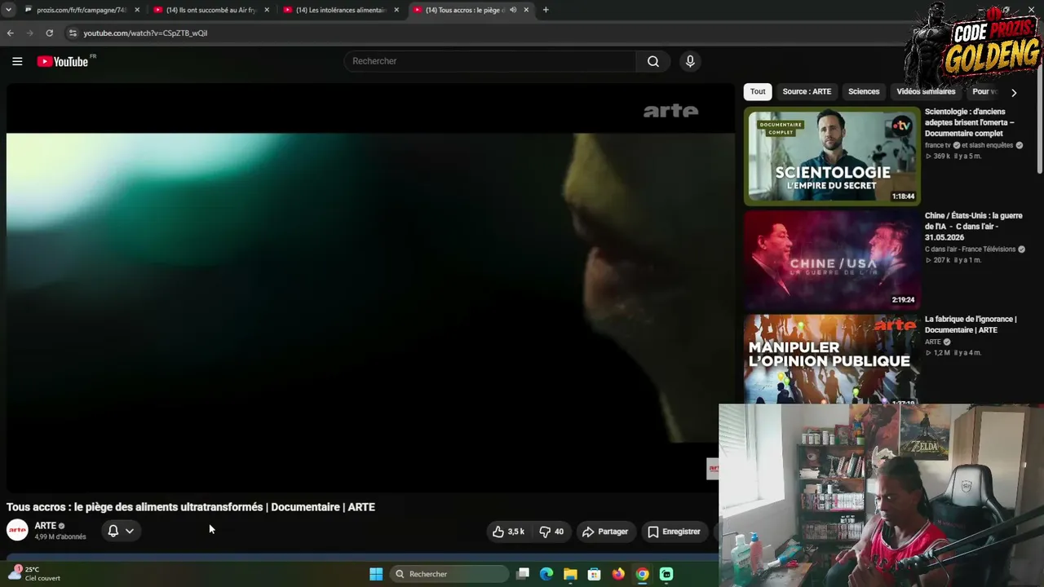Click the video title 'Tous accros'
This screenshot has width=1044, height=587.
pos(191,507)
